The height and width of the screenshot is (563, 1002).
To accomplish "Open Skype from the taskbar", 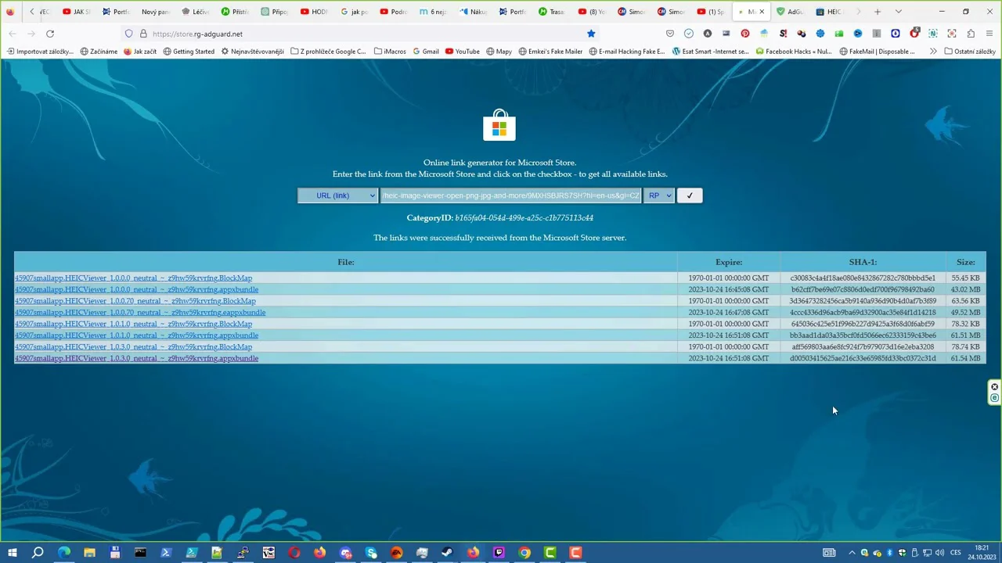I will [371, 553].
